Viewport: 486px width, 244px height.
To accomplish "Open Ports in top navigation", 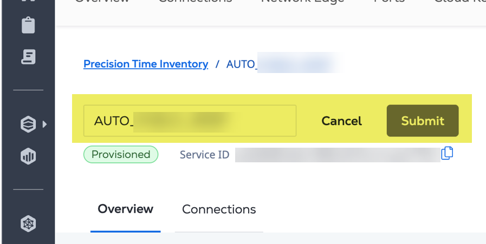I will (x=389, y=2).
